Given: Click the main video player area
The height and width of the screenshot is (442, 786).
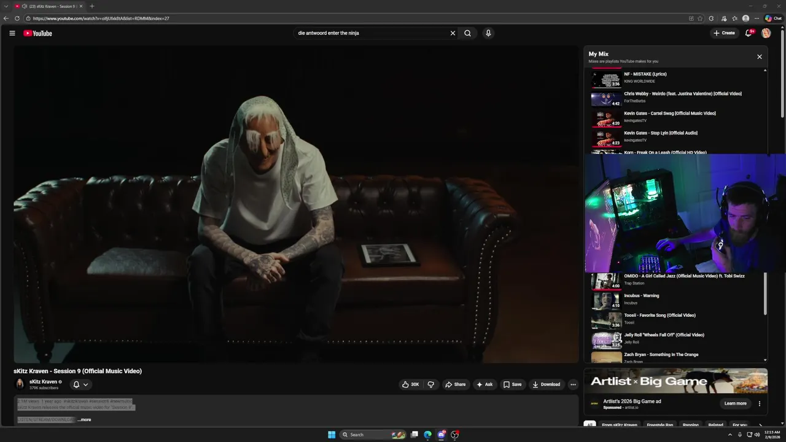Looking at the screenshot, I should pos(296,204).
